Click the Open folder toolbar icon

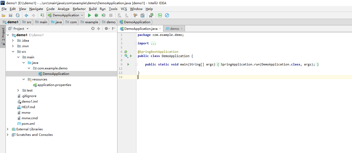click(3, 16)
